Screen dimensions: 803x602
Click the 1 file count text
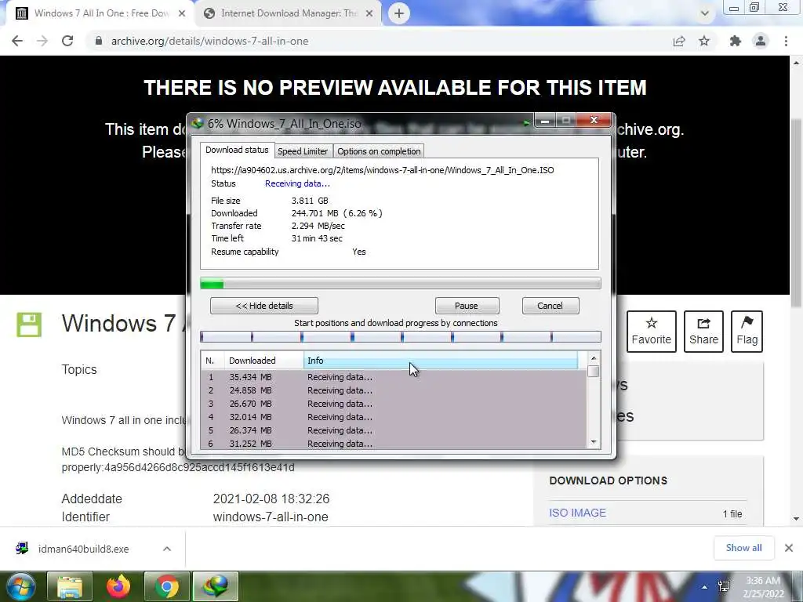click(x=732, y=514)
